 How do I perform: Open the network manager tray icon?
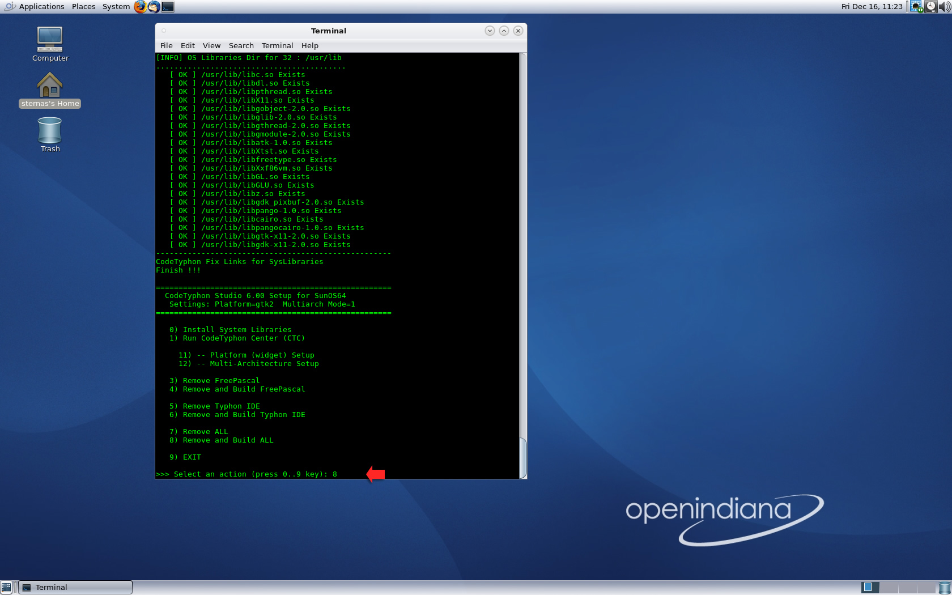click(916, 7)
